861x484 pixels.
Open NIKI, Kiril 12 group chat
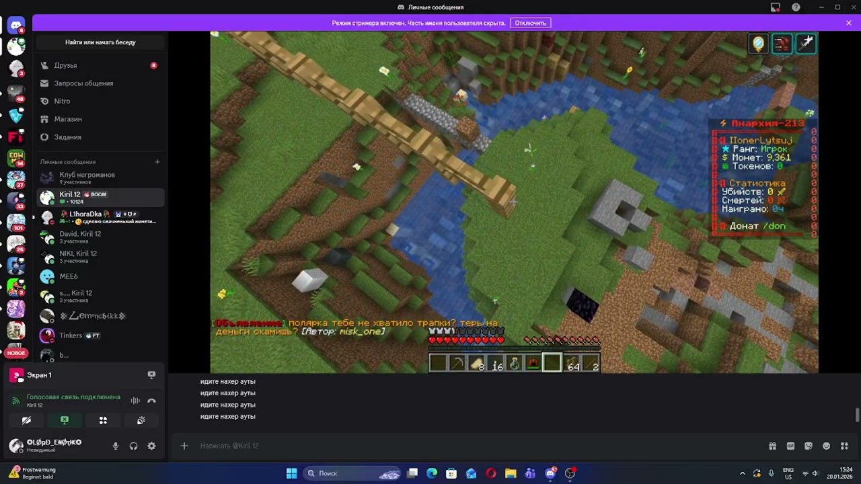[x=100, y=257]
